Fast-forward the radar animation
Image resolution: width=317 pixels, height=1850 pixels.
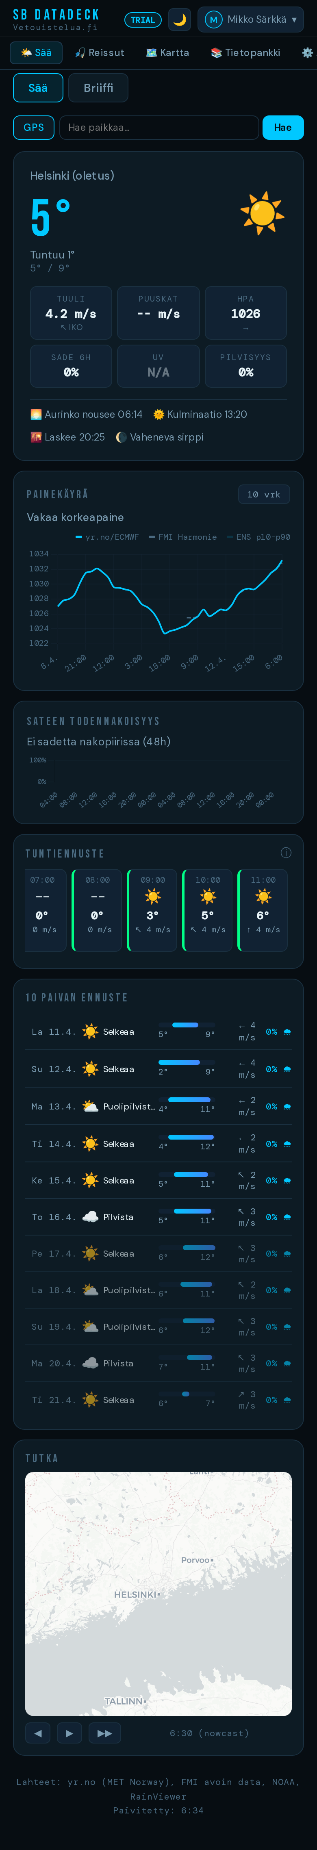(104, 1733)
